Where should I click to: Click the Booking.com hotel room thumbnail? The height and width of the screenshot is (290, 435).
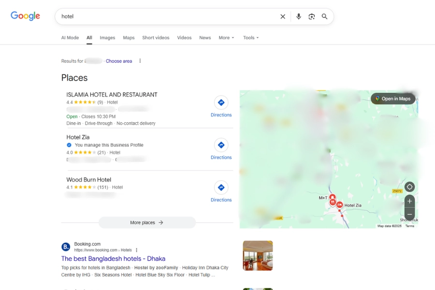coord(258,255)
